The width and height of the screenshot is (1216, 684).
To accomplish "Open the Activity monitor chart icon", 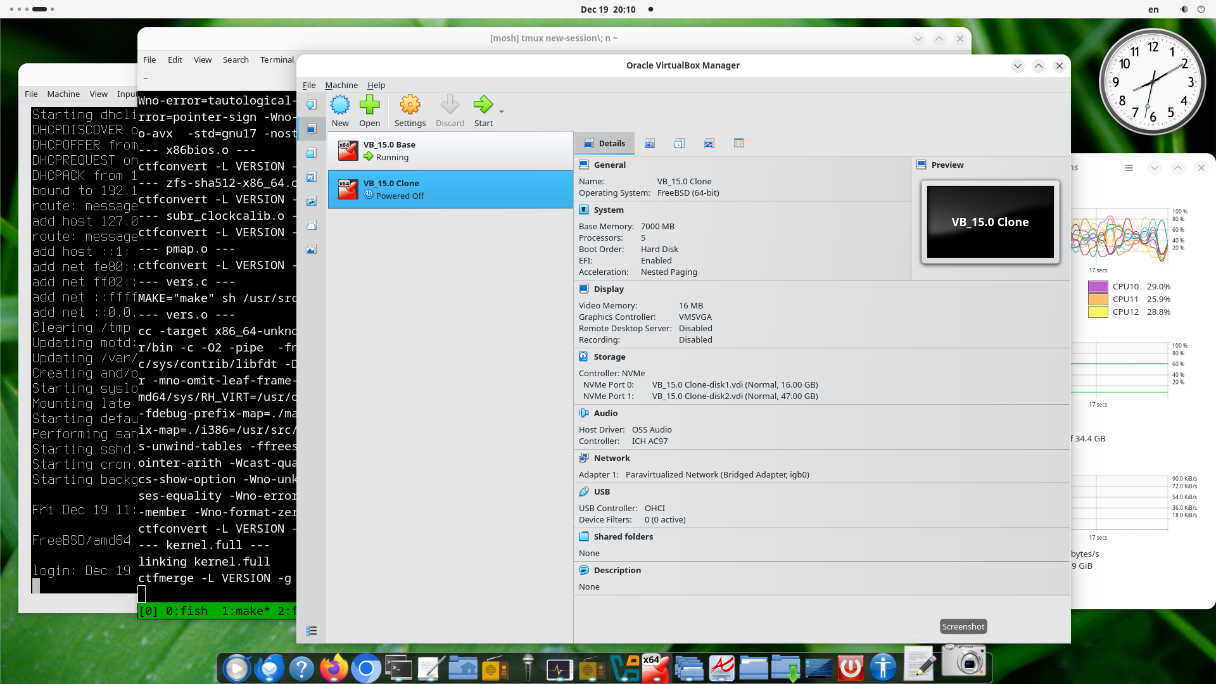I will point(708,143).
